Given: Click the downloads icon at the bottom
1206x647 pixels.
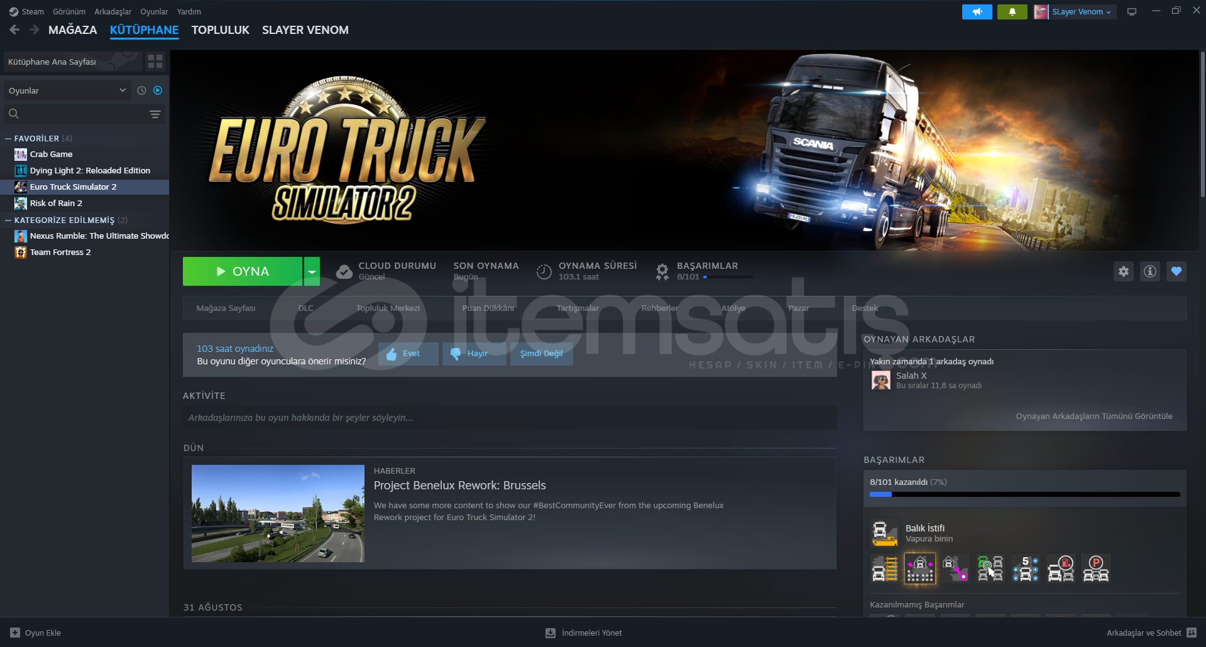Looking at the screenshot, I should point(551,633).
